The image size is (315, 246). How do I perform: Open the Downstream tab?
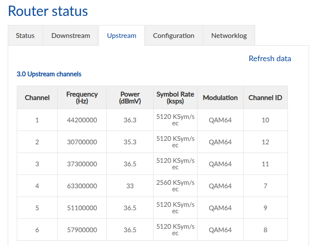(71, 36)
